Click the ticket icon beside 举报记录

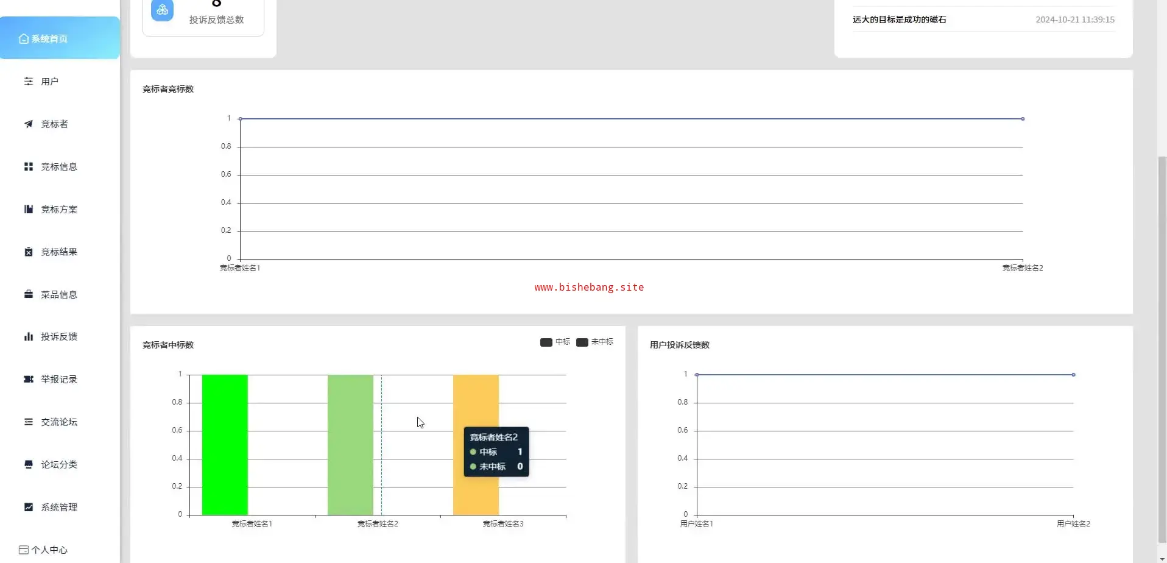coord(29,380)
